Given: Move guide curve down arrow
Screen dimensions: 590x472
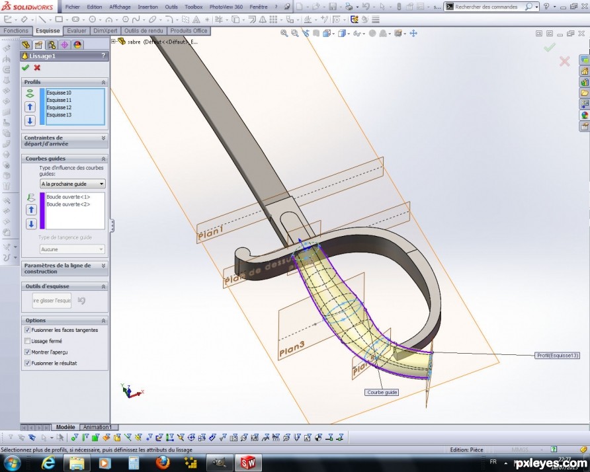Looking at the screenshot, I should tap(31, 224).
